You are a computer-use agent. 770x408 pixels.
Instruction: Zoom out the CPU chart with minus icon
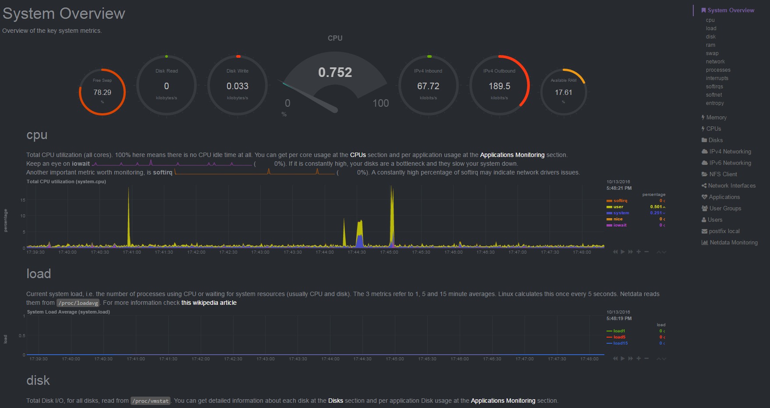point(646,252)
